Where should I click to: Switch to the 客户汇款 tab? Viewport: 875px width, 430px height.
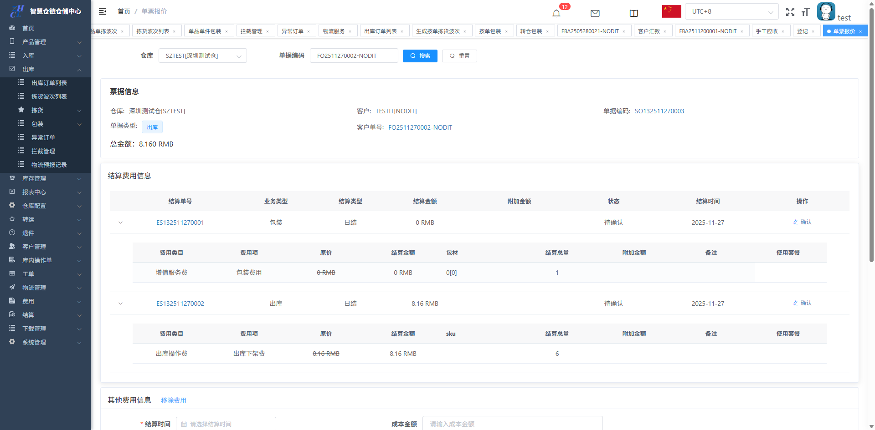pyautogui.click(x=649, y=31)
